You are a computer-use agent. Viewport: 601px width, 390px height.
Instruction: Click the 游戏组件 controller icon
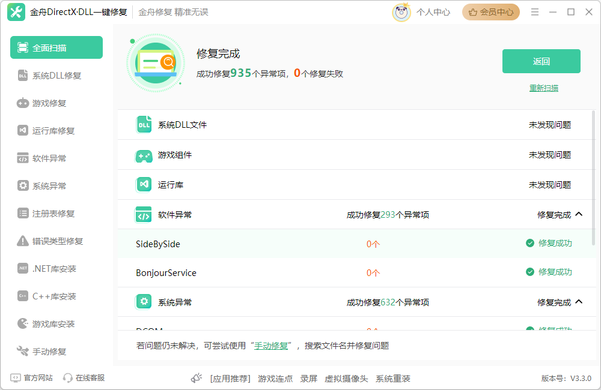point(144,155)
